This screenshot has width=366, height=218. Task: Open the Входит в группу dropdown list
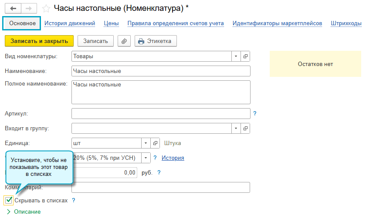coord(236,129)
